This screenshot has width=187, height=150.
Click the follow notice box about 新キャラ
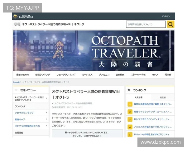pos(87,134)
